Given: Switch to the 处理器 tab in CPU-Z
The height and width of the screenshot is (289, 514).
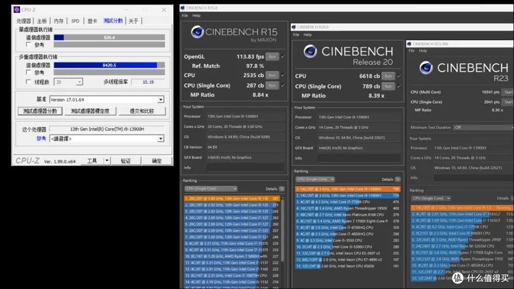Looking at the screenshot, I should tap(24, 21).
